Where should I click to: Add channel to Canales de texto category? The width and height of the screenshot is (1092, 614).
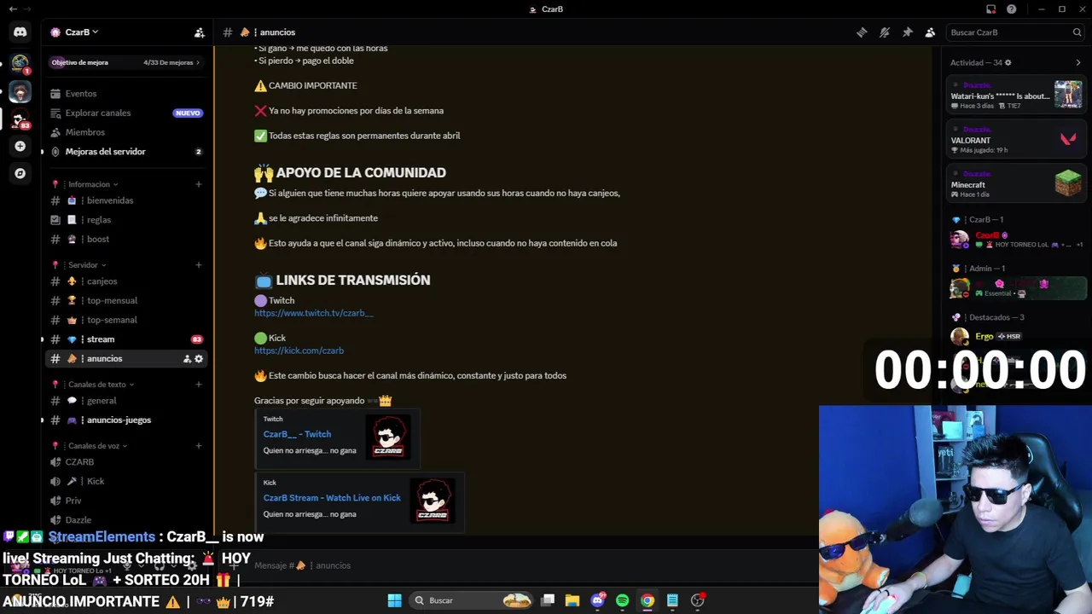tap(199, 385)
